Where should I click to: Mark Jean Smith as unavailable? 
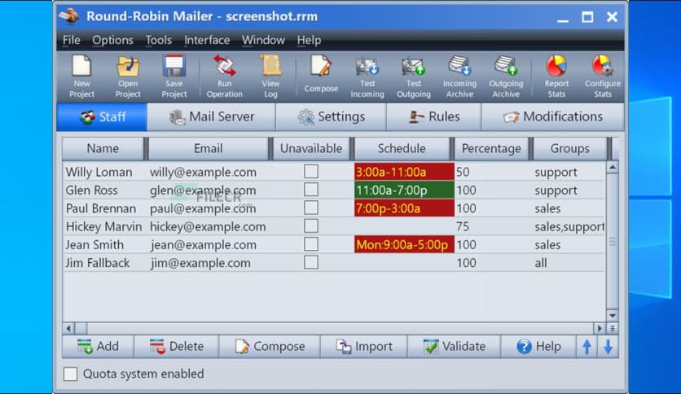(311, 244)
